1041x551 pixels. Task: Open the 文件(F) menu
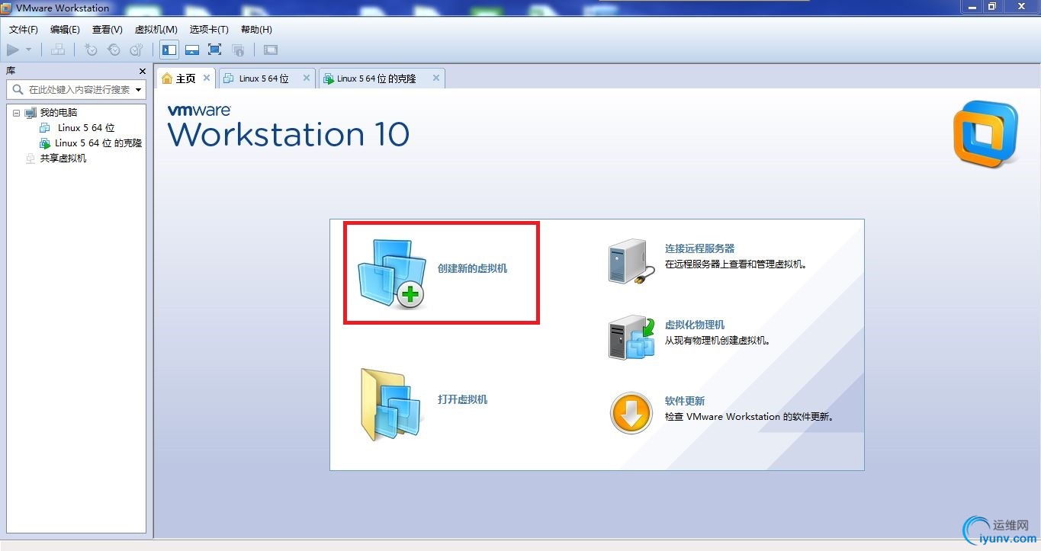pyautogui.click(x=24, y=30)
